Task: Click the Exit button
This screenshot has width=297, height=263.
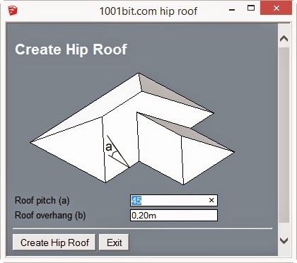Action: [x=114, y=242]
